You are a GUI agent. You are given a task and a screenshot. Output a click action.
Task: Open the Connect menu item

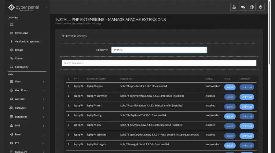[20, 58]
